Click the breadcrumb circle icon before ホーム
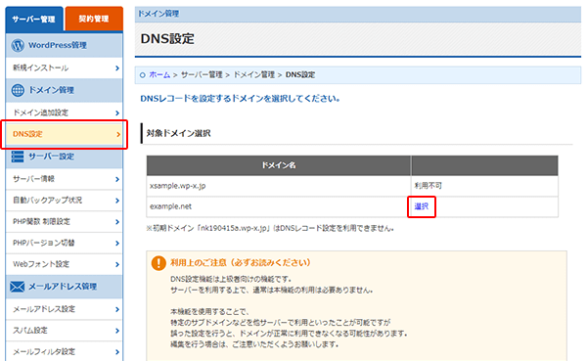This screenshot has height=361, width=587. point(142,75)
